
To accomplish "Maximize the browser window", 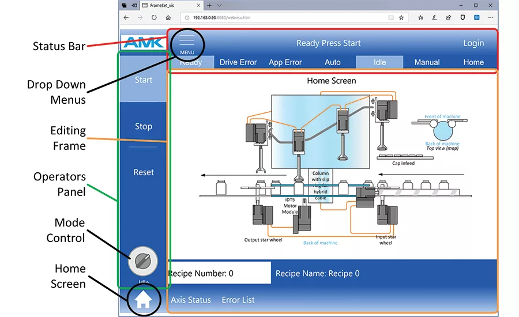I will pos(476,5).
